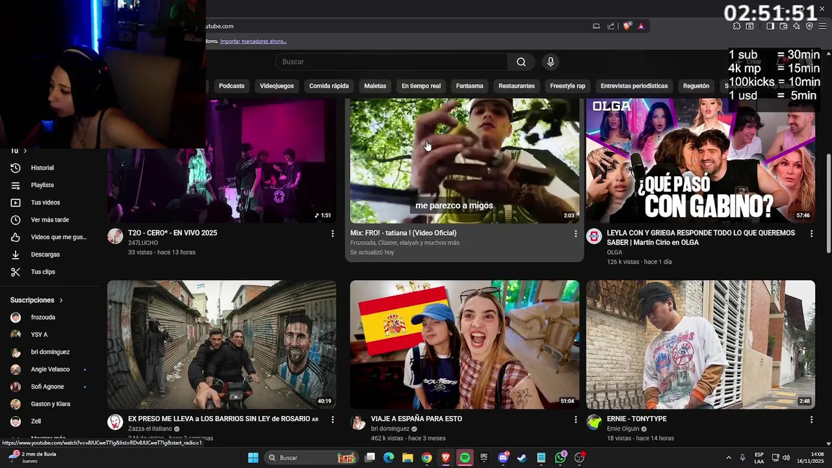Image resolution: width=832 pixels, height=468 pixels.
Task: Open WhatsApp from the taskbar
Action: pos(560,458)
